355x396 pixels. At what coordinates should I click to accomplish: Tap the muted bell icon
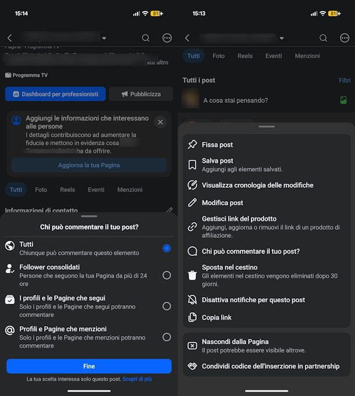coord(192,299)
